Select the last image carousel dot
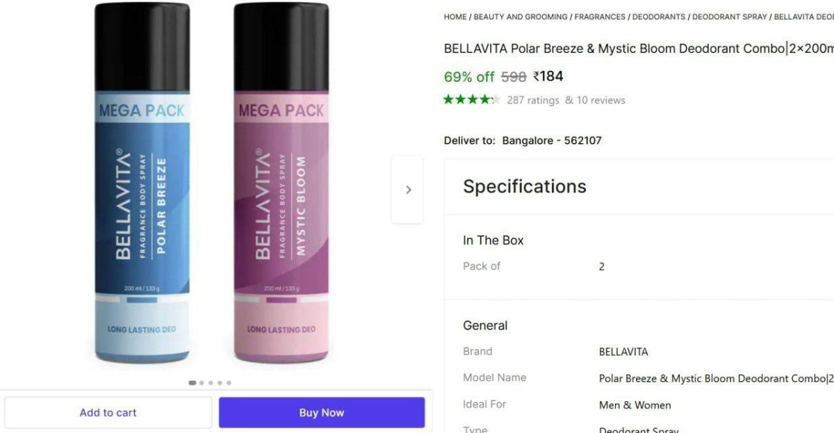Image resolution: width=834 pixels, height=433 pixels. pyautogui.click(x=229, y=383)
